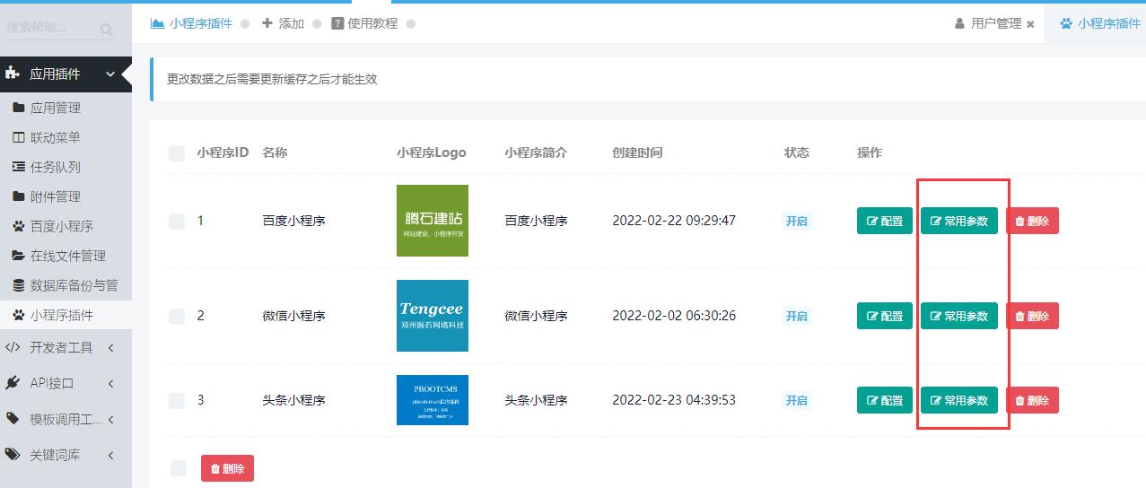Toggle 开启 status for 百度小程序
1146x488 pixels.
point(797,221)
